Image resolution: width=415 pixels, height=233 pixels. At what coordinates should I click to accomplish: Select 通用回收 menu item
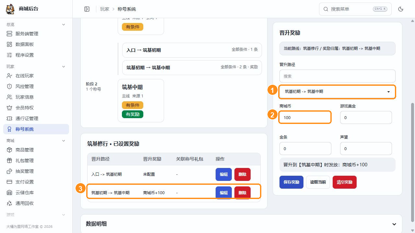(x=36, y=203)
